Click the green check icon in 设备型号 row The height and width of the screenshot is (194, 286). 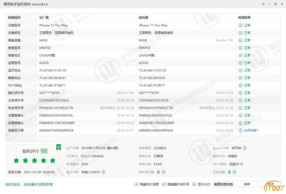(240, 25)
